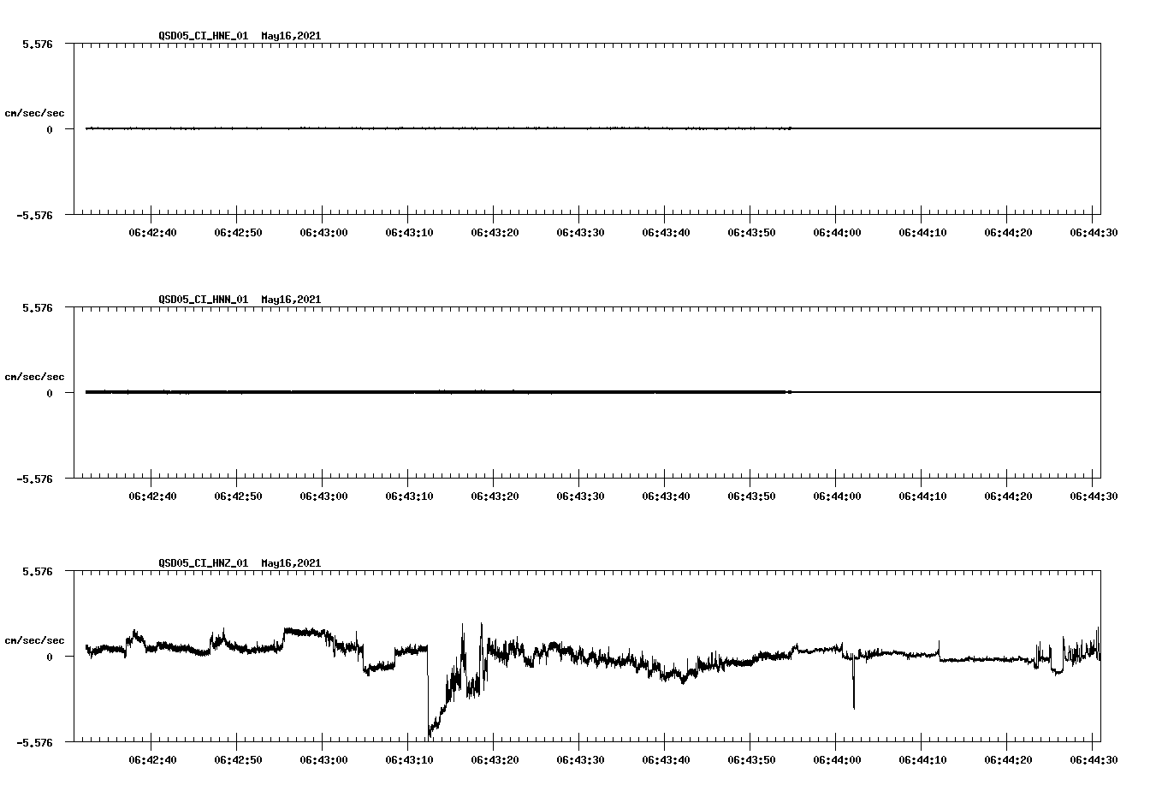Click the 06:44:30 time label under the HNE plot
This screenshot has height=791, width=1162.
(1094, 232)
